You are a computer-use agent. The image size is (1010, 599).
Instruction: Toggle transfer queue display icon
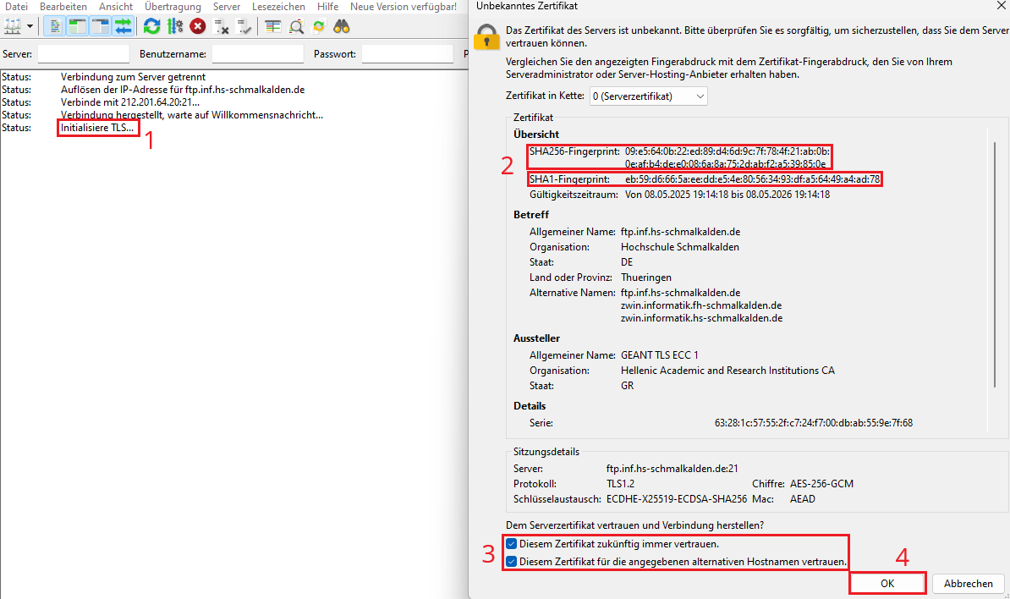pyautogui.click(x=124, y=26)
